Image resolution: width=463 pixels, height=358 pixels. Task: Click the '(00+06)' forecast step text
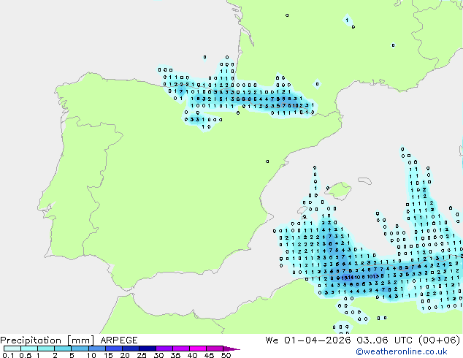(440, 340)
